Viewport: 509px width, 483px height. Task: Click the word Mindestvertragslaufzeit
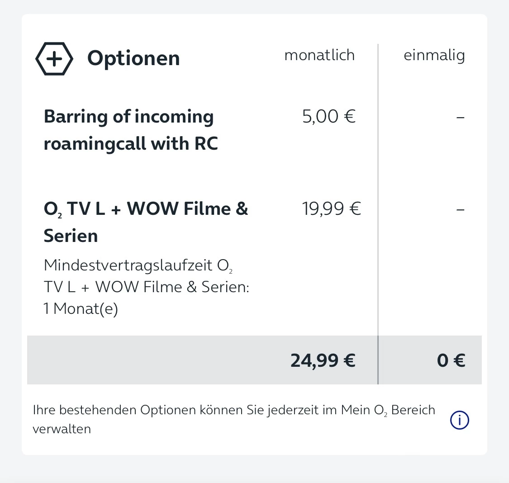[128, 265]
